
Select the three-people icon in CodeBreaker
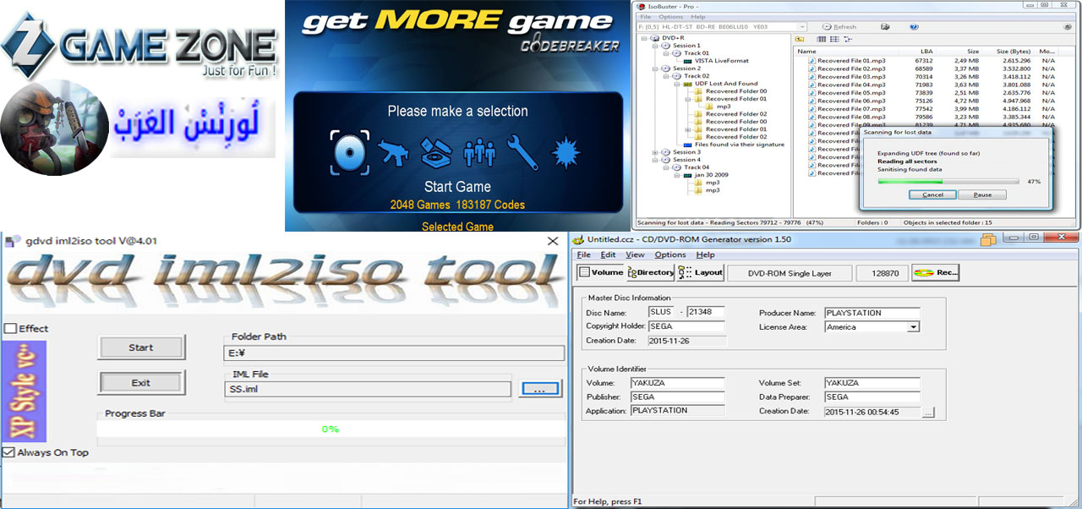click(480, 151)
